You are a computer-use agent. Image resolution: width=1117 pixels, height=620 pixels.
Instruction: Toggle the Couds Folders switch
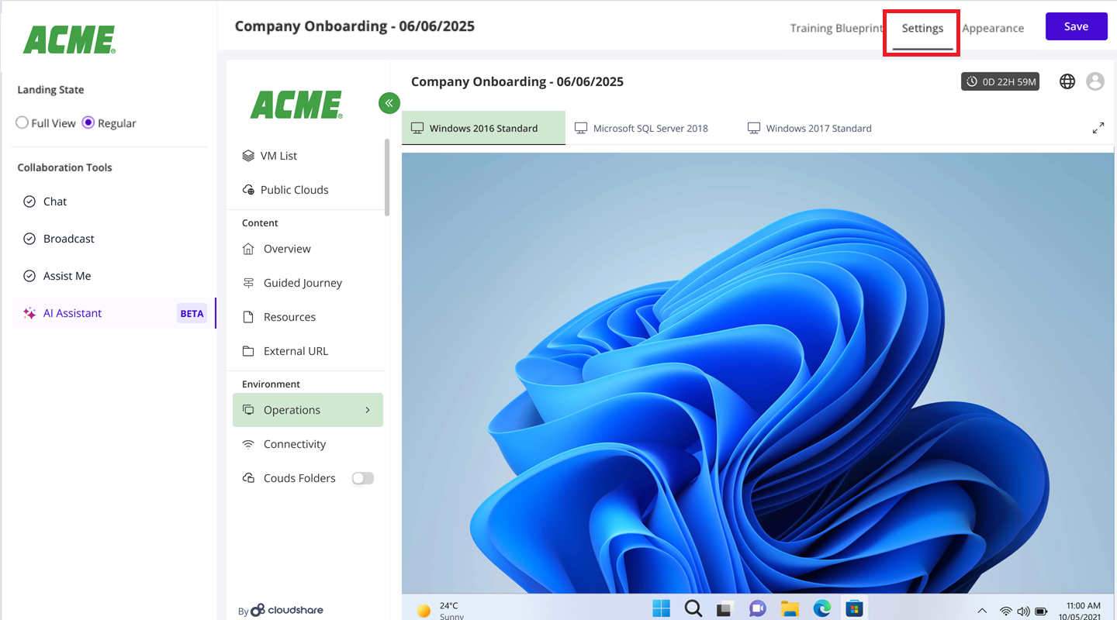[363, 478]
